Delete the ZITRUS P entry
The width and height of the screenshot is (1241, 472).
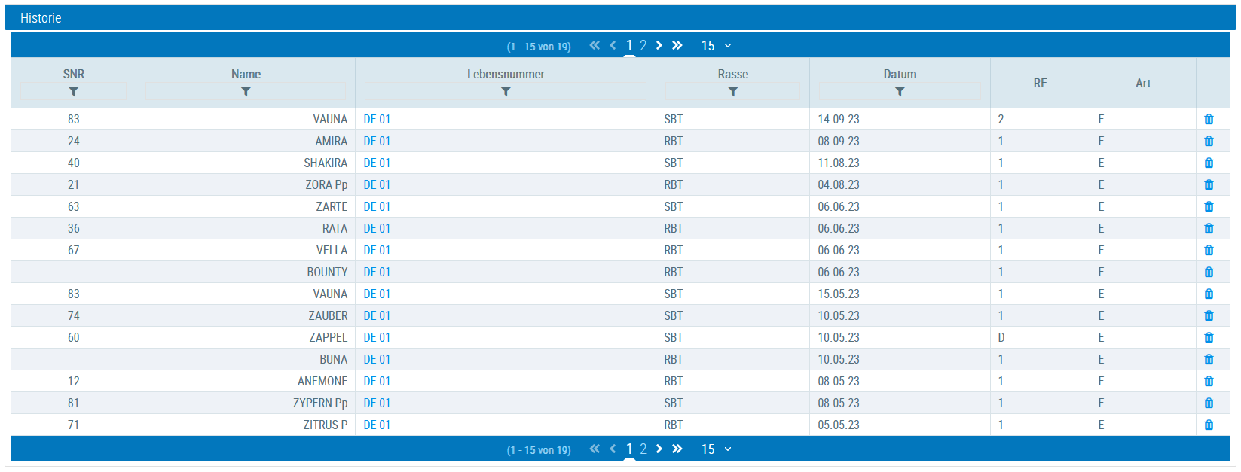1209,425
